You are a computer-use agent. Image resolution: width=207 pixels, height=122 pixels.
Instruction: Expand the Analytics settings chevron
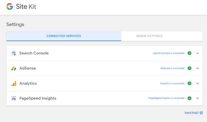(x=198, y=84)
